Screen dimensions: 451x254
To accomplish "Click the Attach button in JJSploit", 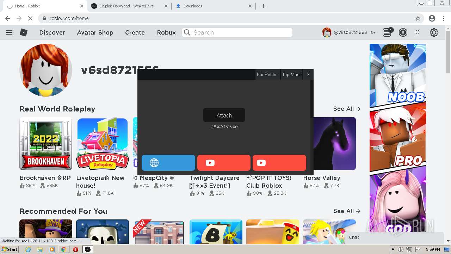I will pos(224,115).
